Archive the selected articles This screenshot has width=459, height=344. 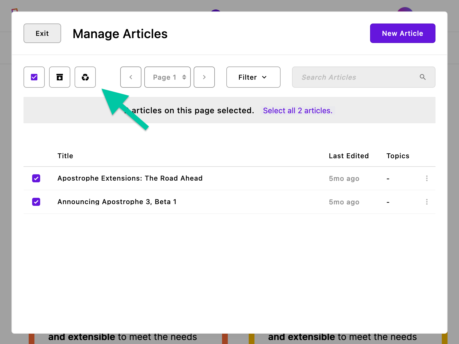point(59,77)
